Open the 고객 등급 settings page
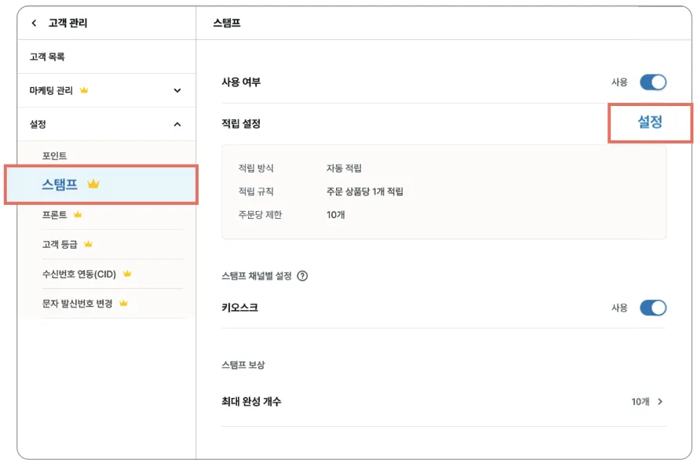697x463 pixels. 60,244
